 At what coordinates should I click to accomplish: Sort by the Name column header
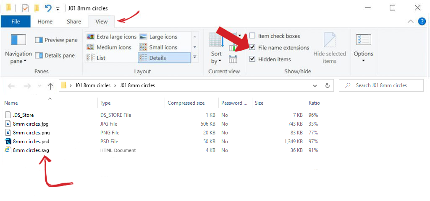(11, 103)
